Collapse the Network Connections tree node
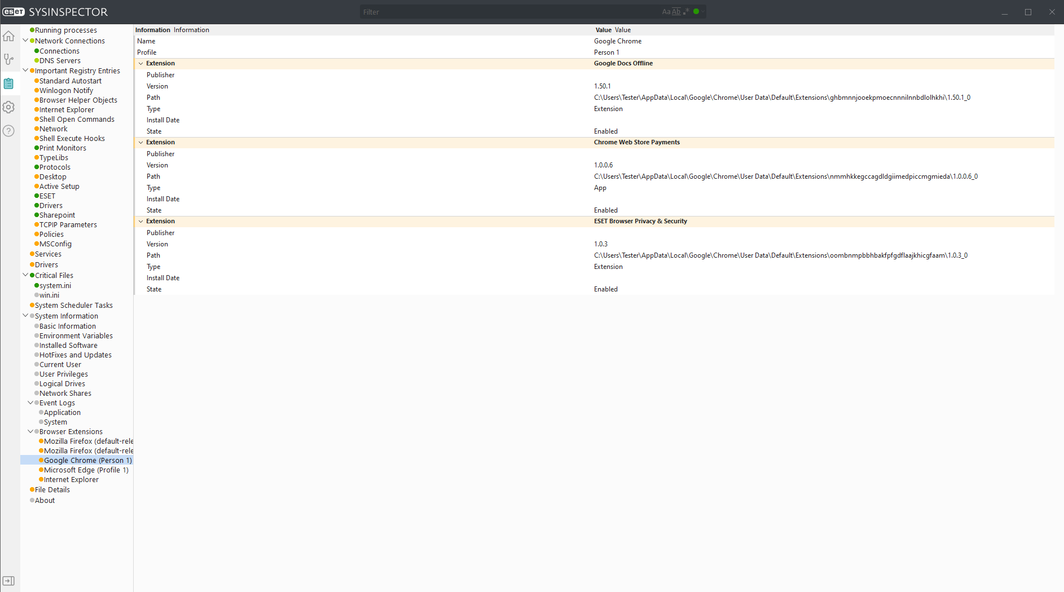Image resolution: width=1064 pixels, height=592 pixels. tap(25, 41)
